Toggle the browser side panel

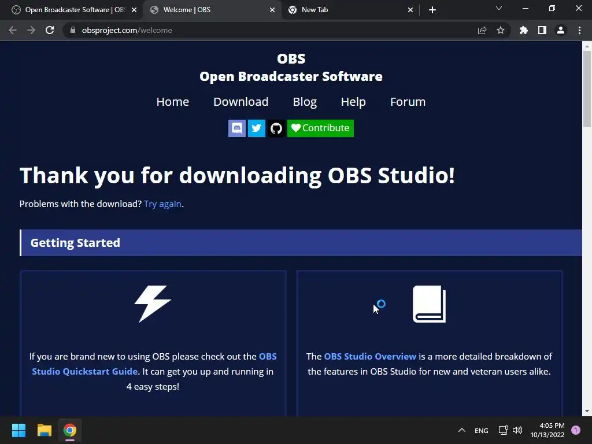(x=542, y=30)
